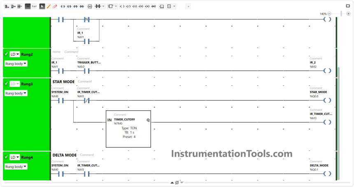Click the delete rung icon

coord(20,6)
